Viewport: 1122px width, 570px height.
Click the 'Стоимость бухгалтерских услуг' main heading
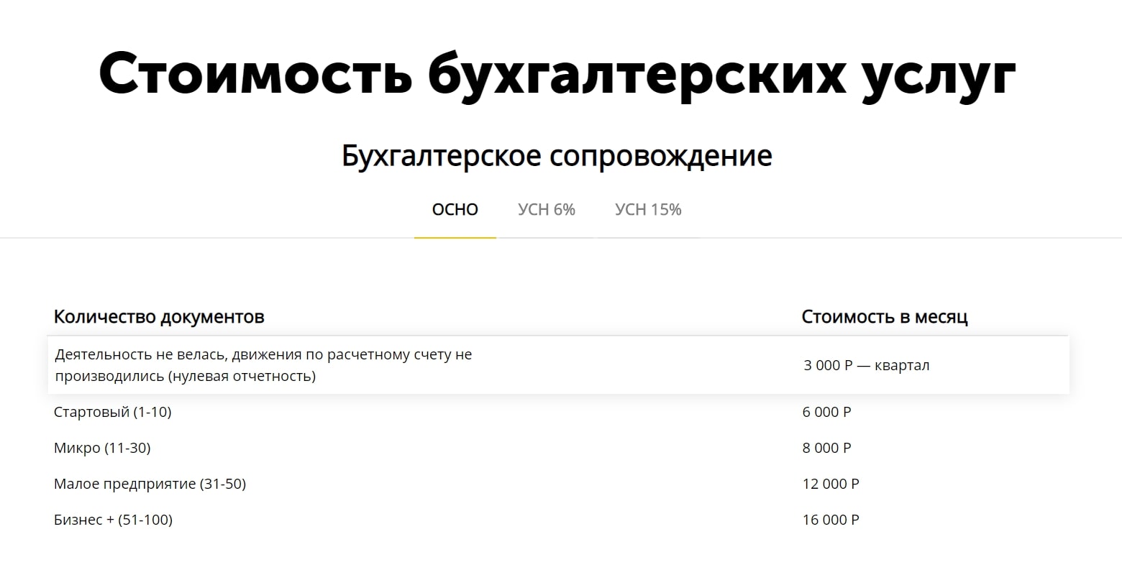[557, 73]
